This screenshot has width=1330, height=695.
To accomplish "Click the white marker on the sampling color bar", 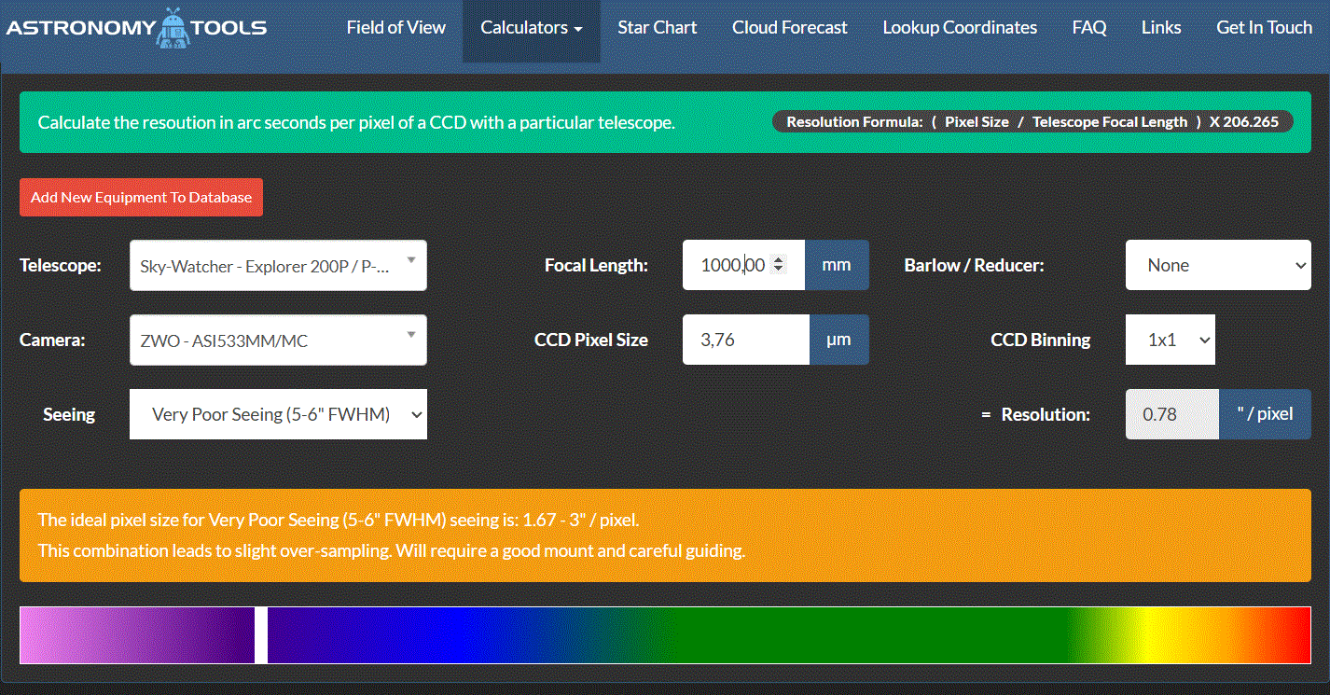I will (x=261, y=635).
